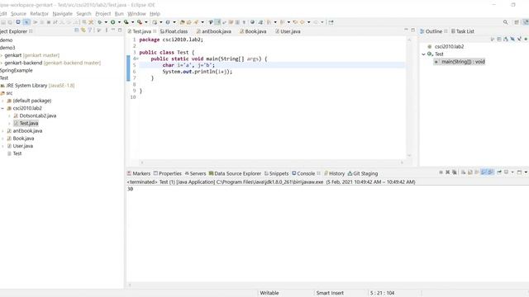Screen dimensions: 529x297
Task: Click the green dot icon in Outline toolbar
Action: tap(526, 40)
